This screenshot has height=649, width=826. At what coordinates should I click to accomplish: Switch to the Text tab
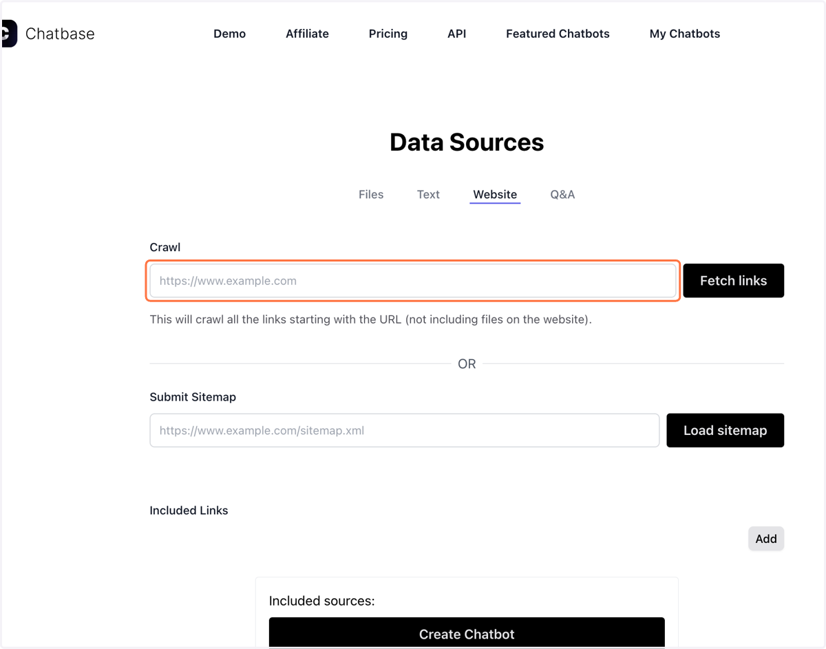point(428,195)
